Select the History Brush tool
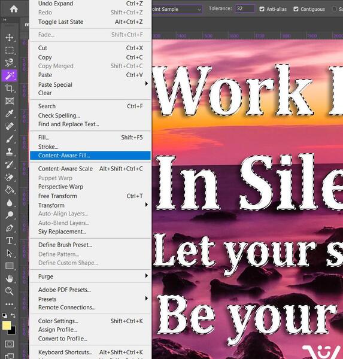Screen dimensions: 343x359 coord(10,165)
